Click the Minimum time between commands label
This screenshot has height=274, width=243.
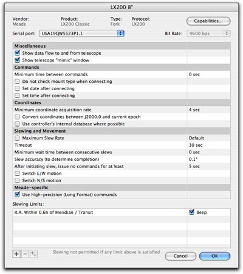(51, 74)
